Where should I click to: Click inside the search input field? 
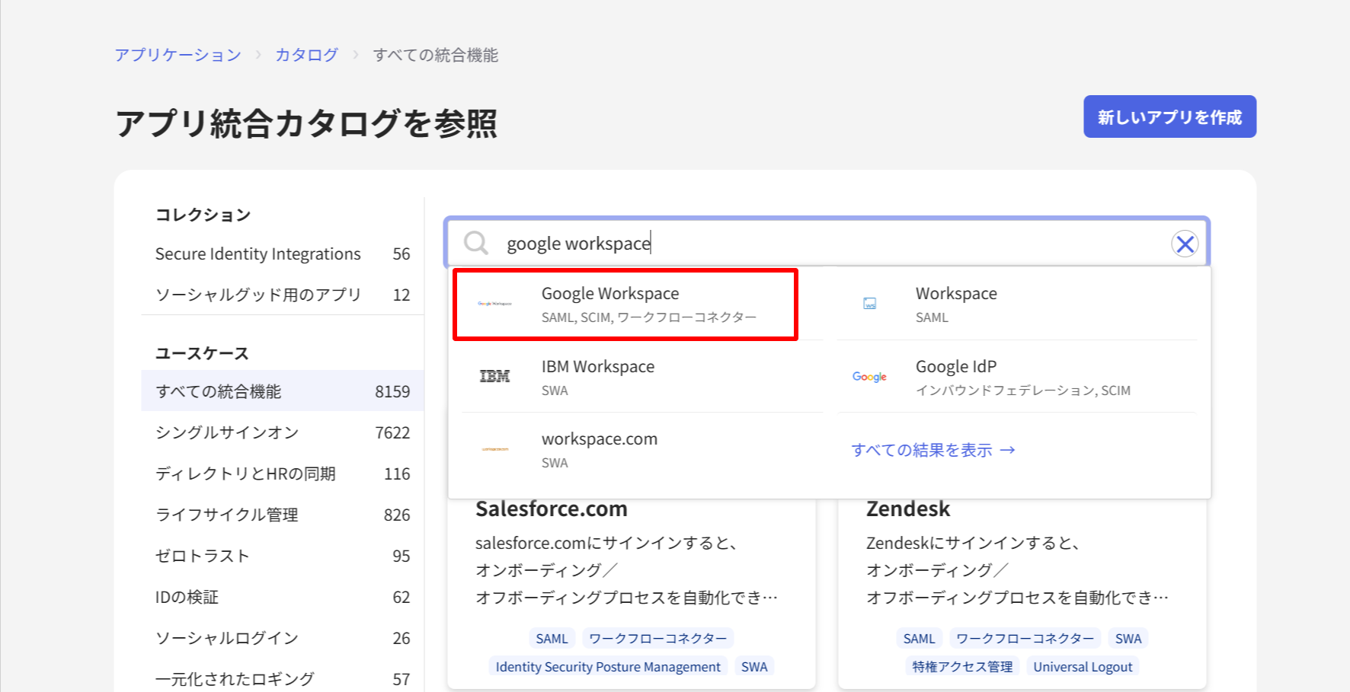[x=762, y=243]
